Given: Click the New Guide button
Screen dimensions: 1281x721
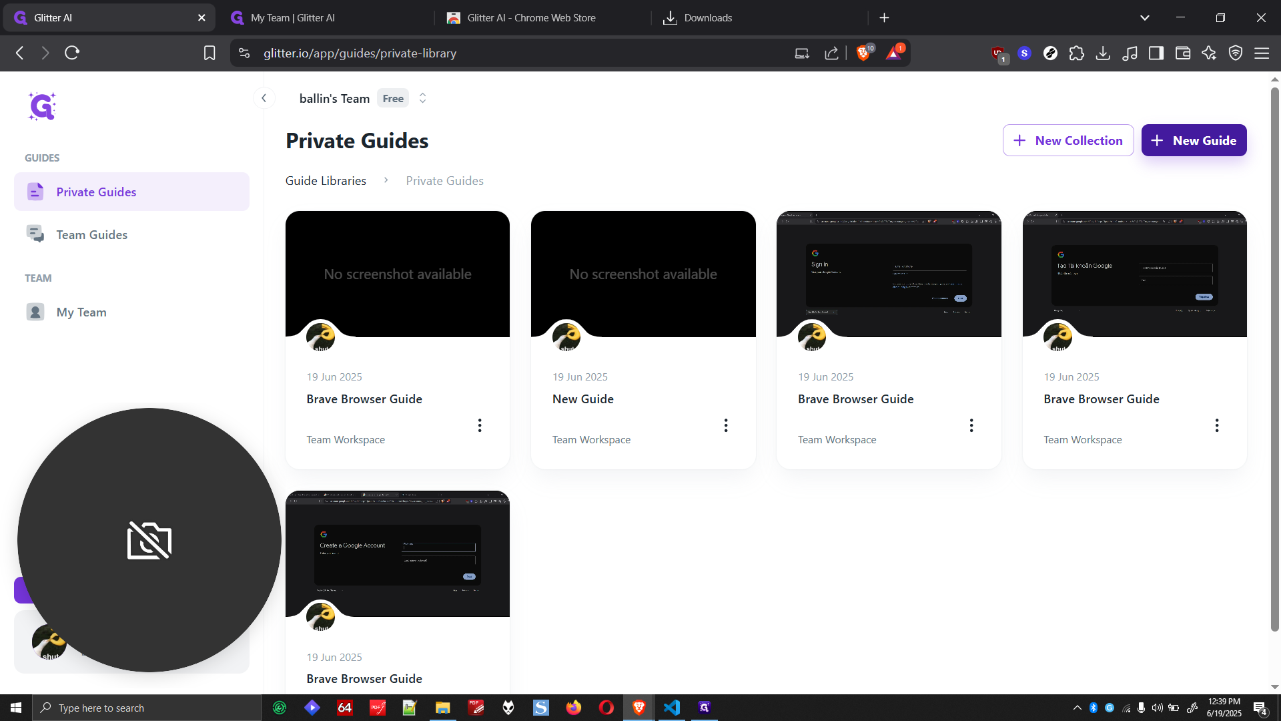Looking at the screenshot, I should pyautogui.click(x=1194, y=140).
